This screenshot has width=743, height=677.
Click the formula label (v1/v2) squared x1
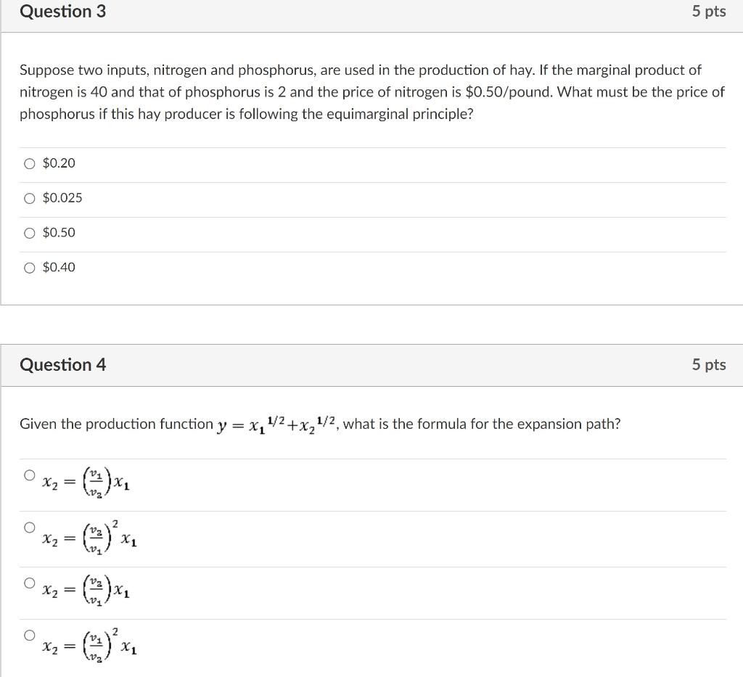click(x=89, y=644)
